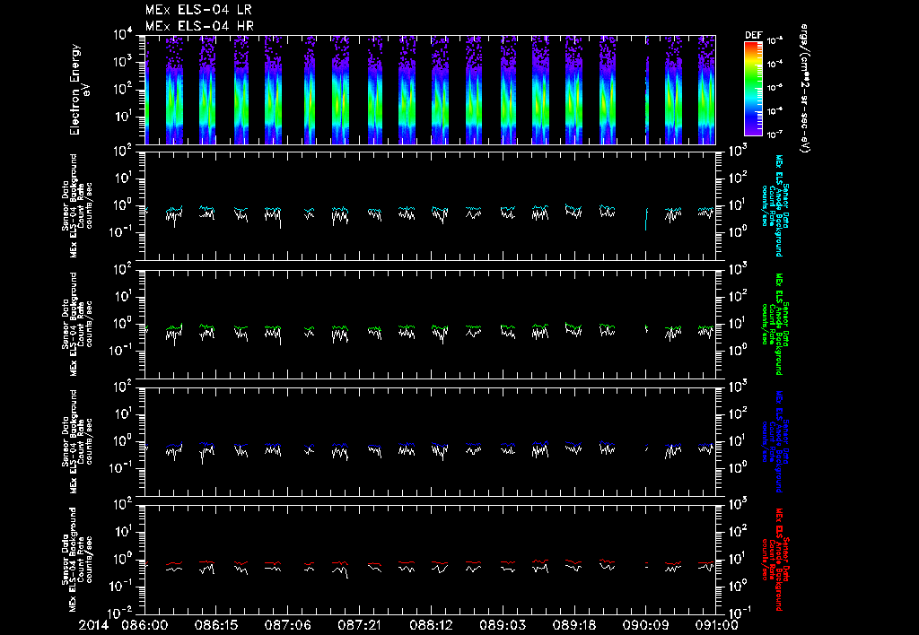Click the 10^3 tick on spectrogram energy axis
Viewport: 919px width, 635px height.
tap(123, 62)
